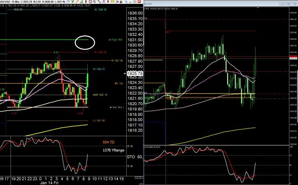Click the 1829.70 price axis label

pyautogui.click(x=135, y=51)
